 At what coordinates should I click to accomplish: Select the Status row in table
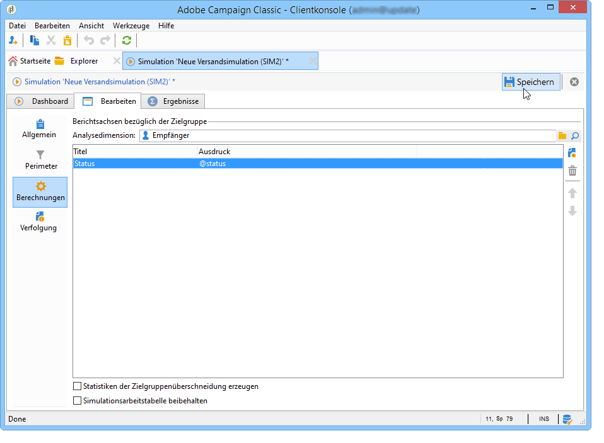click(318, 164)
